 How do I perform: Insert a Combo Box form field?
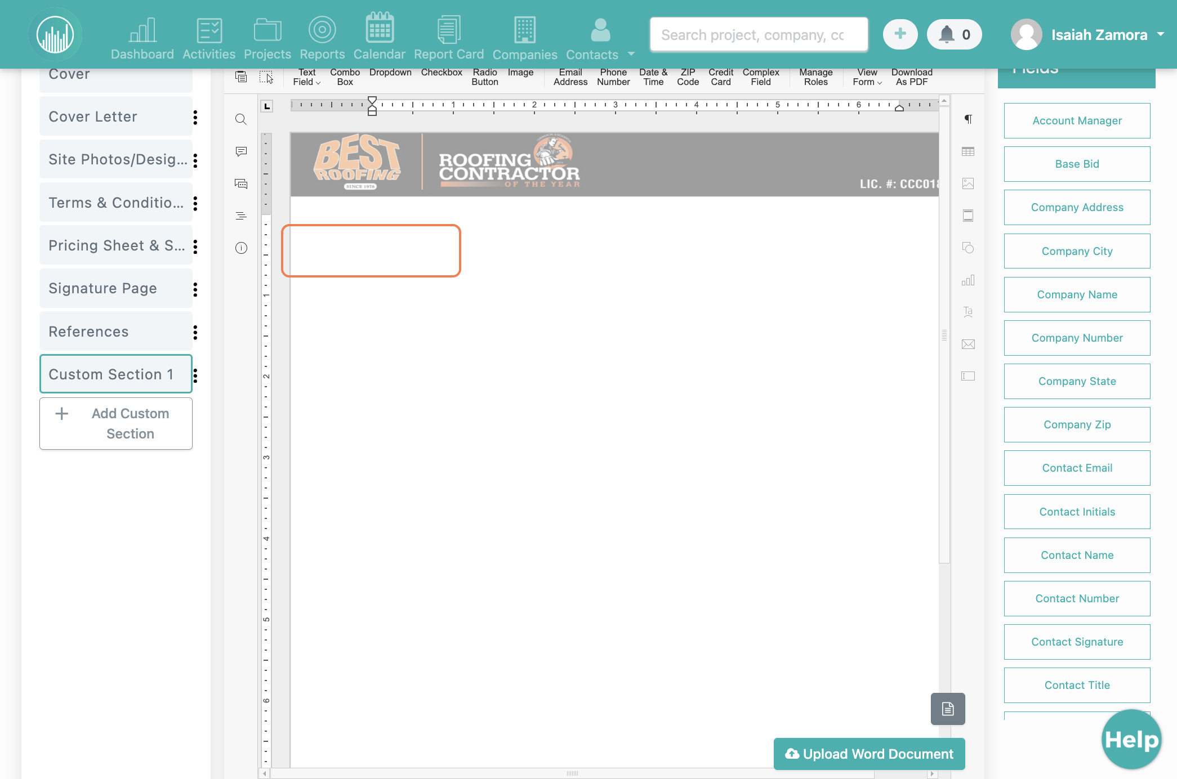point(345,77)
